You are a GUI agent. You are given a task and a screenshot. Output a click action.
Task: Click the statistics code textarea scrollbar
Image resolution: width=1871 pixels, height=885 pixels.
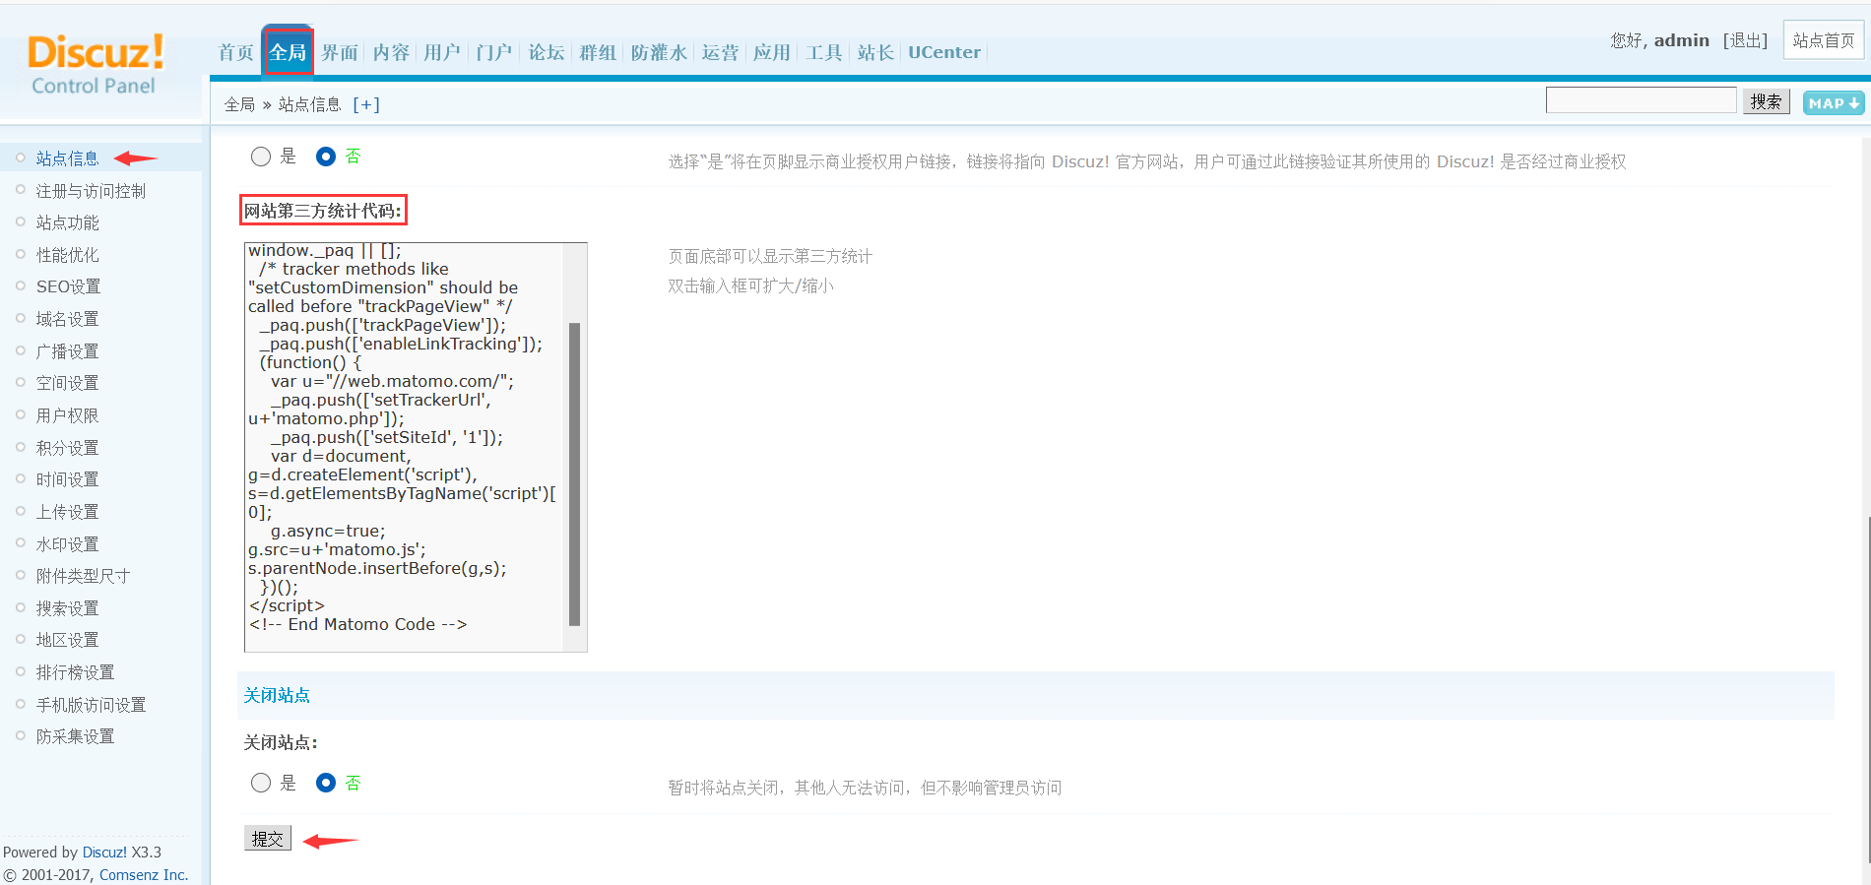click(575, 474)
